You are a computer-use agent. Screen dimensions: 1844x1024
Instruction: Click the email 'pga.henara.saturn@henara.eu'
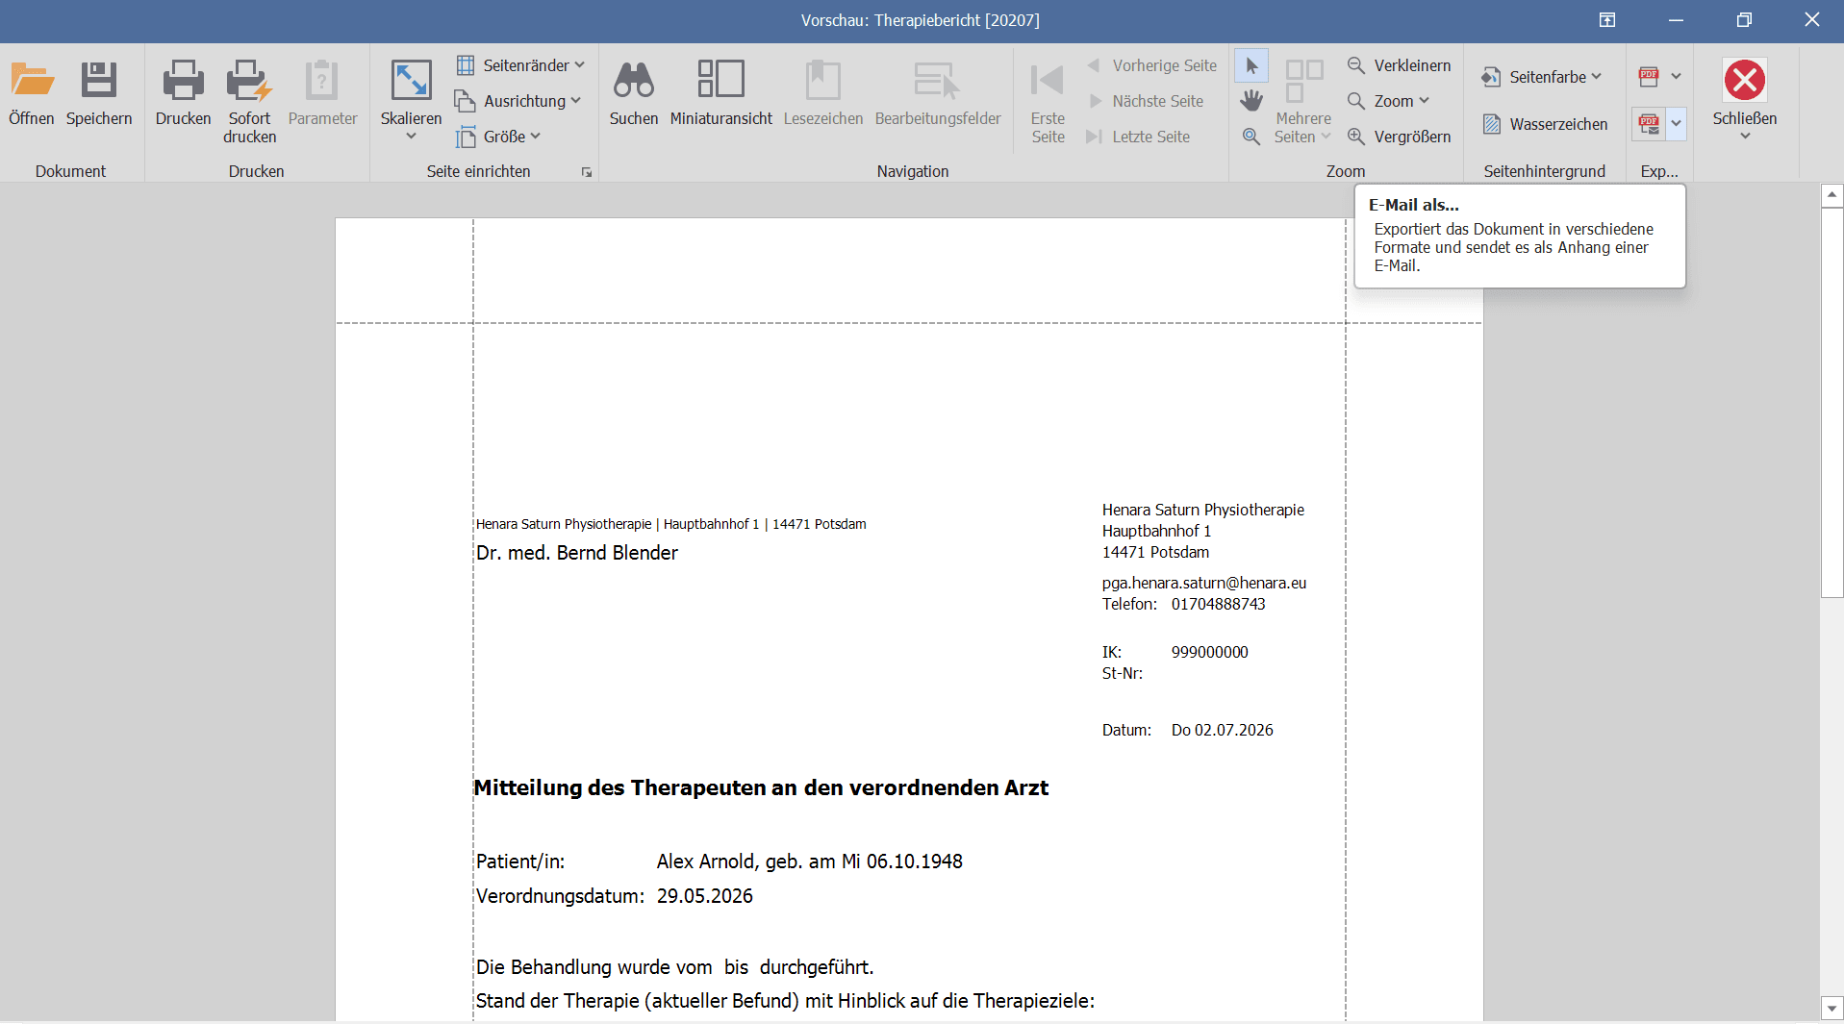1204,583
